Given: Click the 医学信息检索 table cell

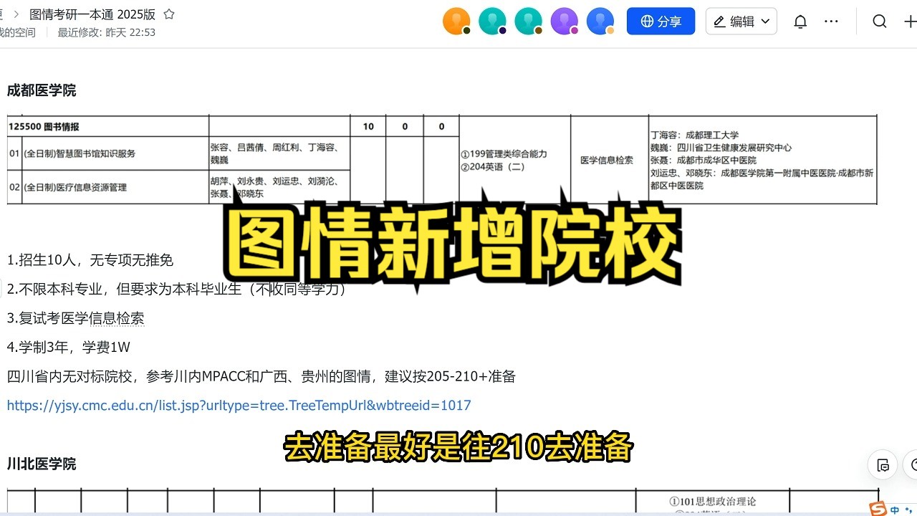Looking at the screenshot, I should click(610, 160).
